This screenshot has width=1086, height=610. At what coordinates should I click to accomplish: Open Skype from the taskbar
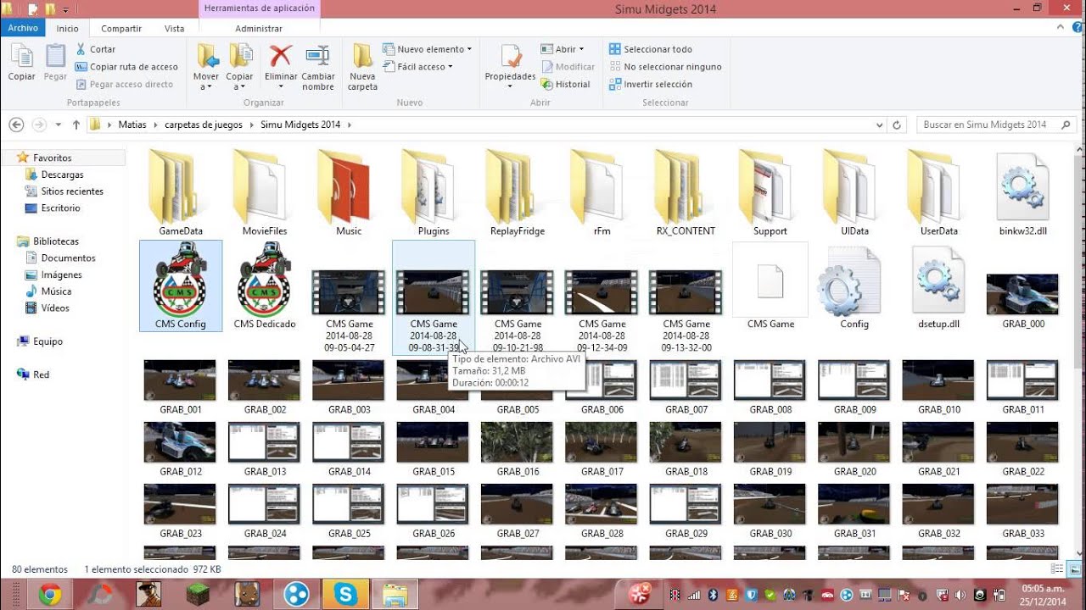345,595
